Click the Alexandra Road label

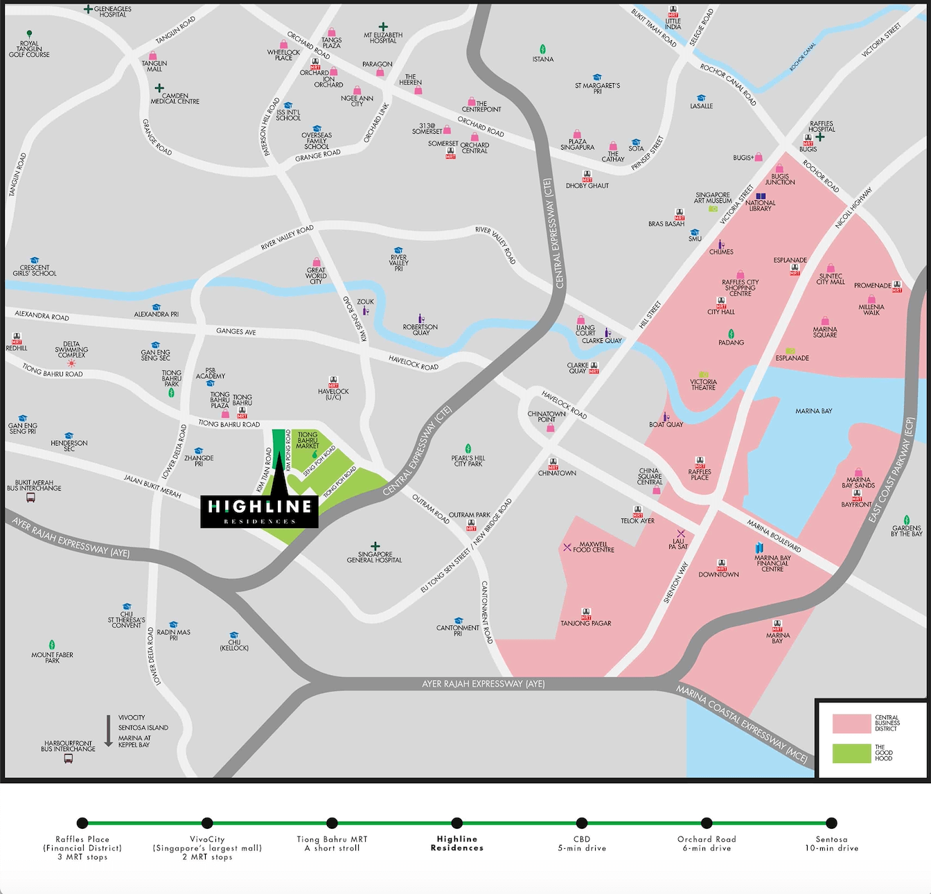coord(42,315)
